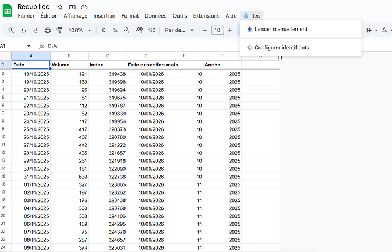
Task: Open the name box dropdown arrow
Action: coord(29,45)
